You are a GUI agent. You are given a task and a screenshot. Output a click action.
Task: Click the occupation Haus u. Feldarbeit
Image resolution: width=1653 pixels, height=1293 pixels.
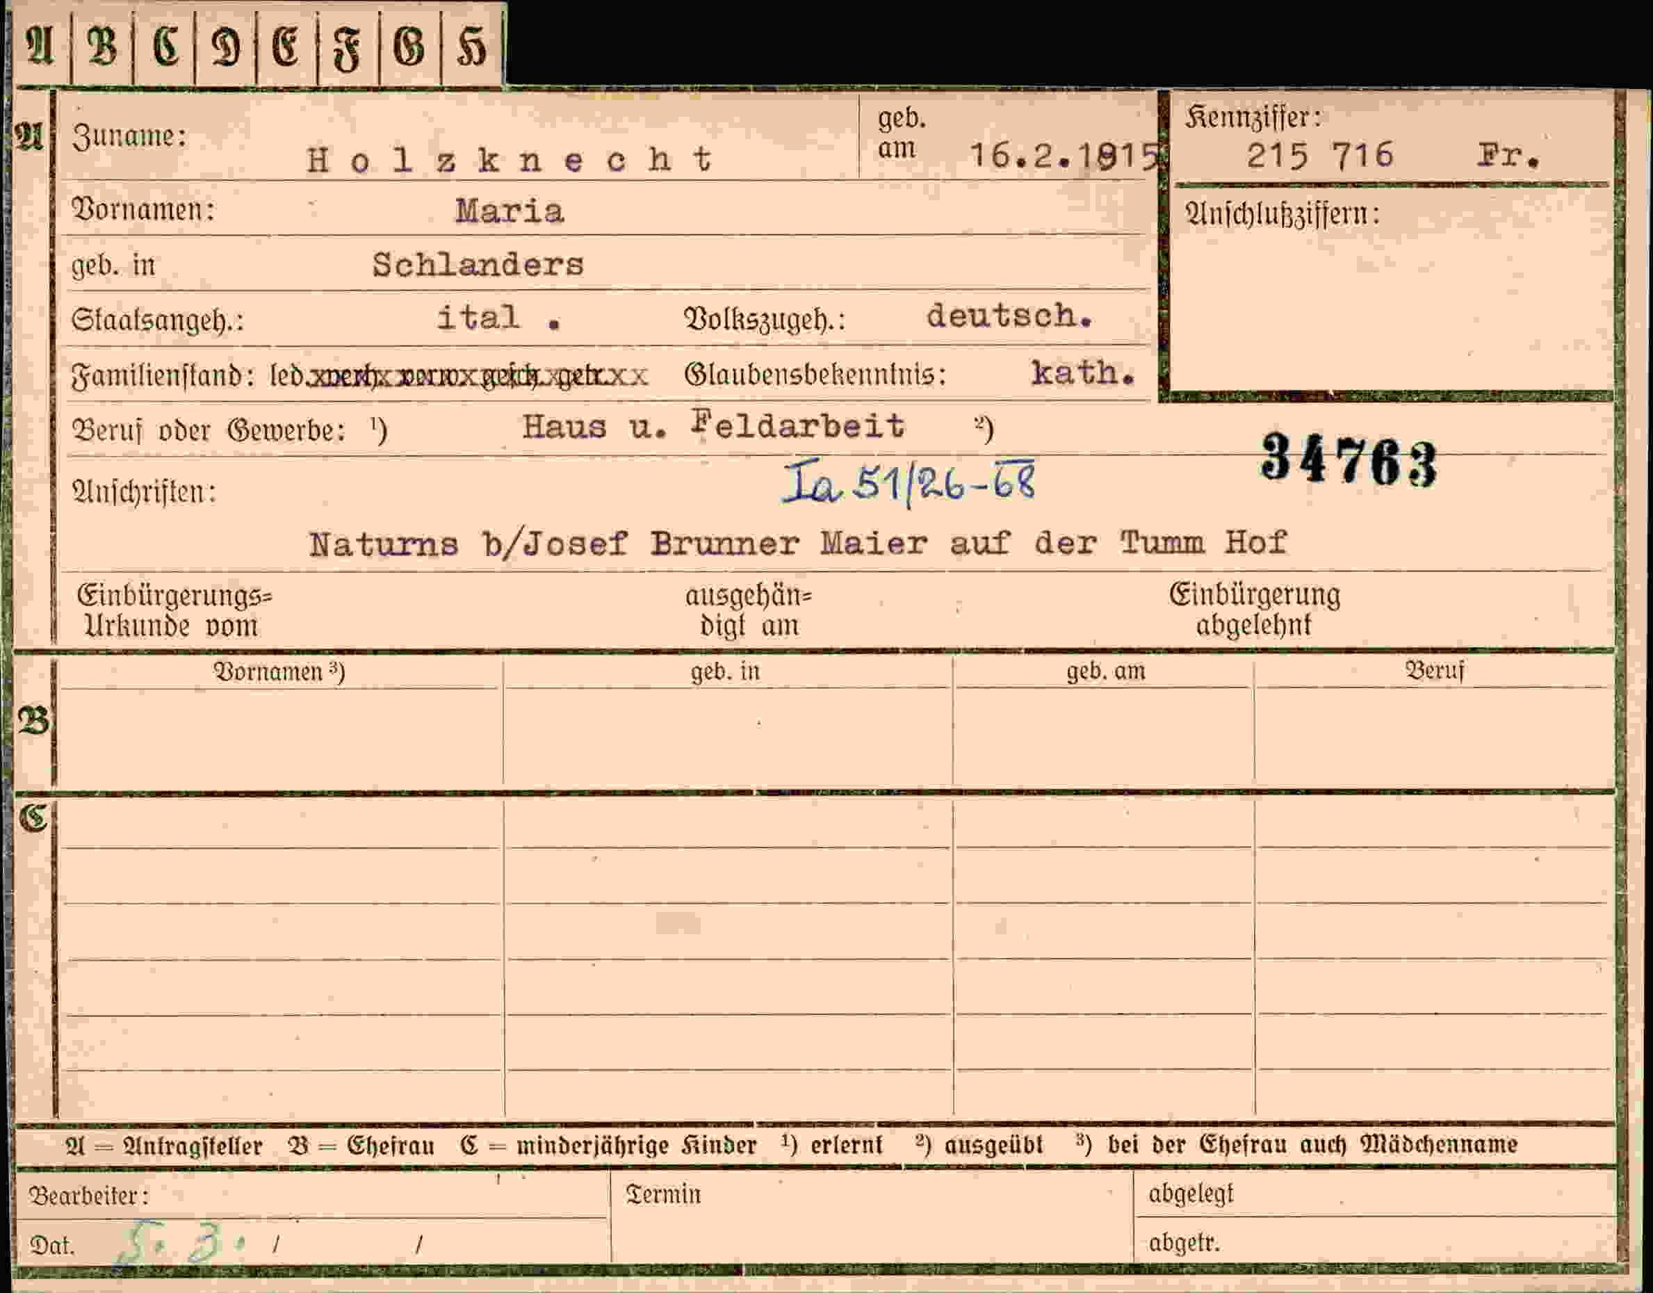[x=713, y=426]
